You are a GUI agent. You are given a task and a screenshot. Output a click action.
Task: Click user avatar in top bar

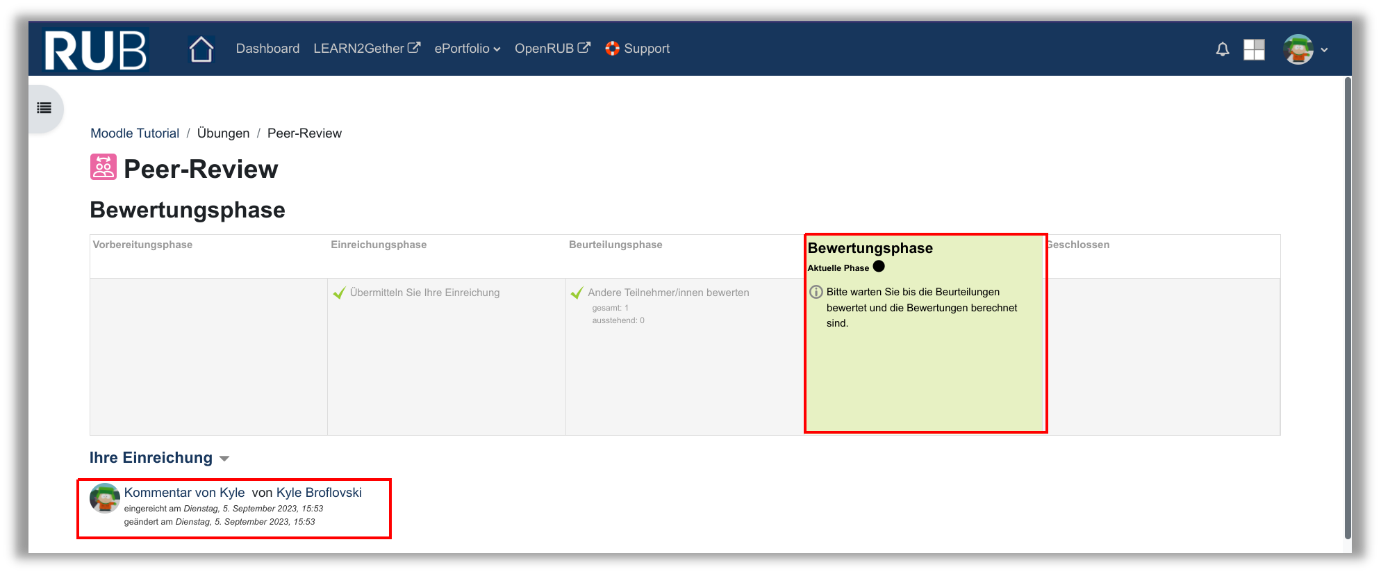pyautogui.click(x=1298, y=49)
